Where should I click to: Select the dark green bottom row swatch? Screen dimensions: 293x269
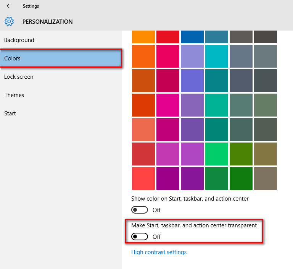(241, 178)
